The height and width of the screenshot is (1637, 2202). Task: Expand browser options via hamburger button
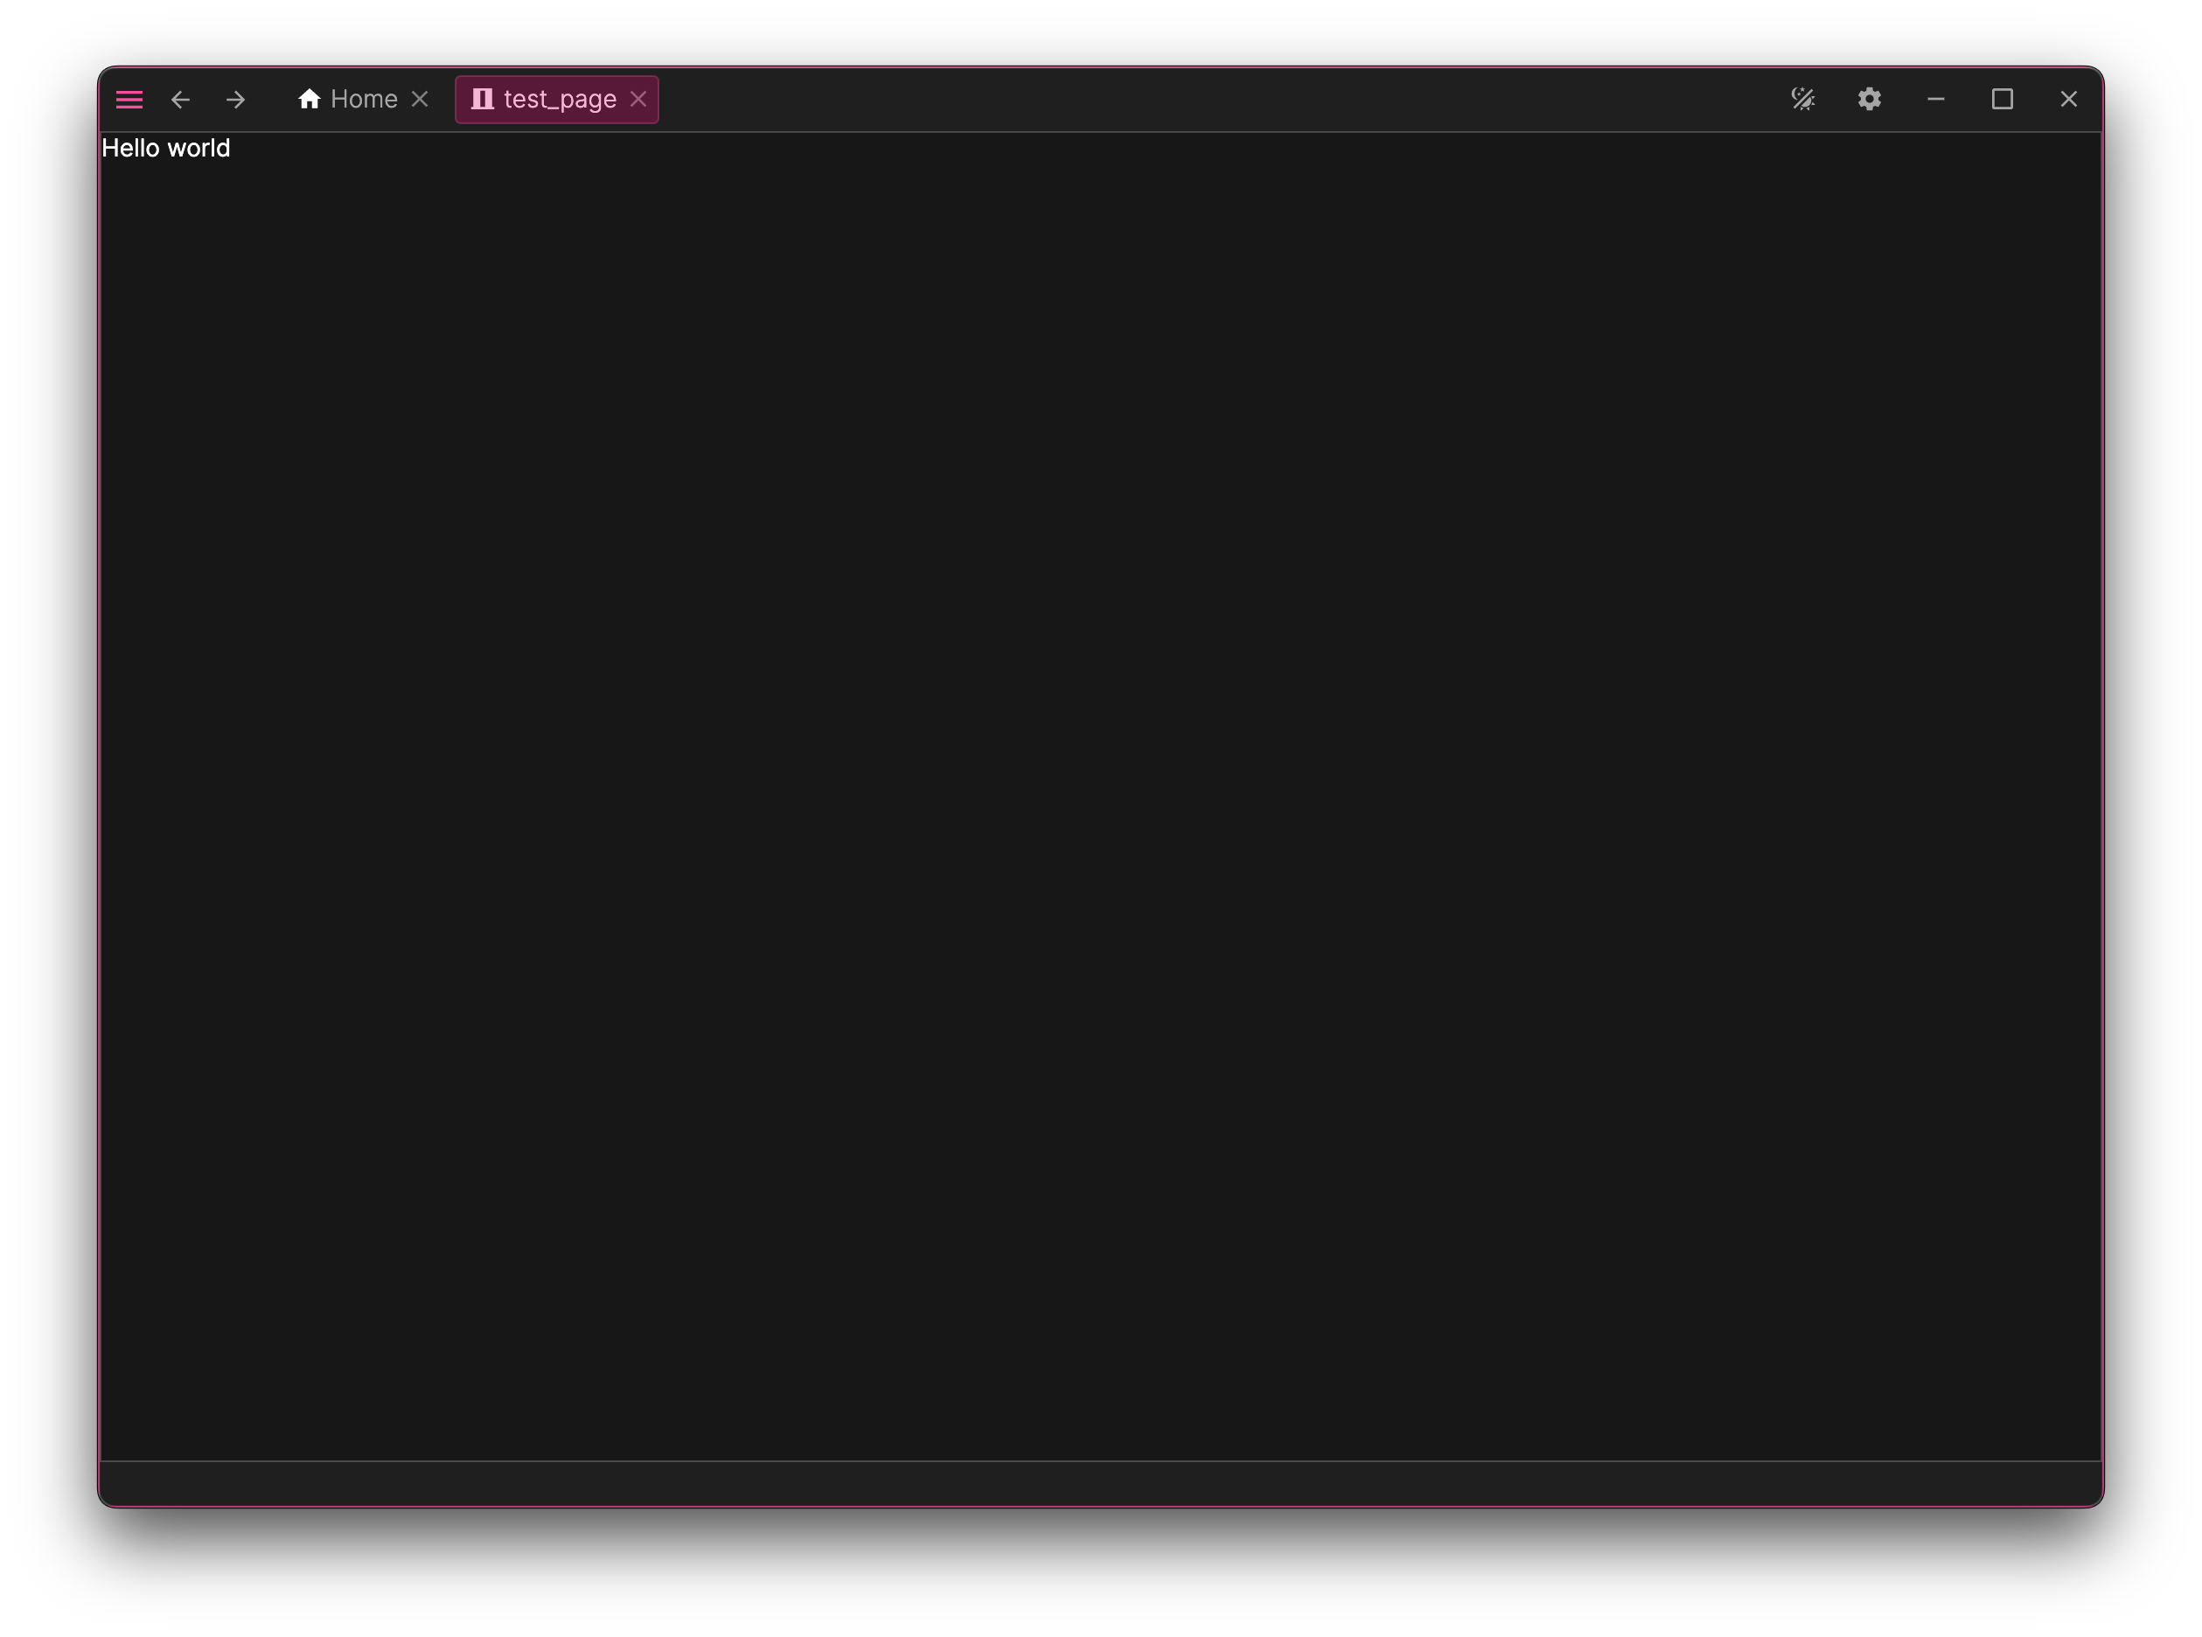coord(129,99)
